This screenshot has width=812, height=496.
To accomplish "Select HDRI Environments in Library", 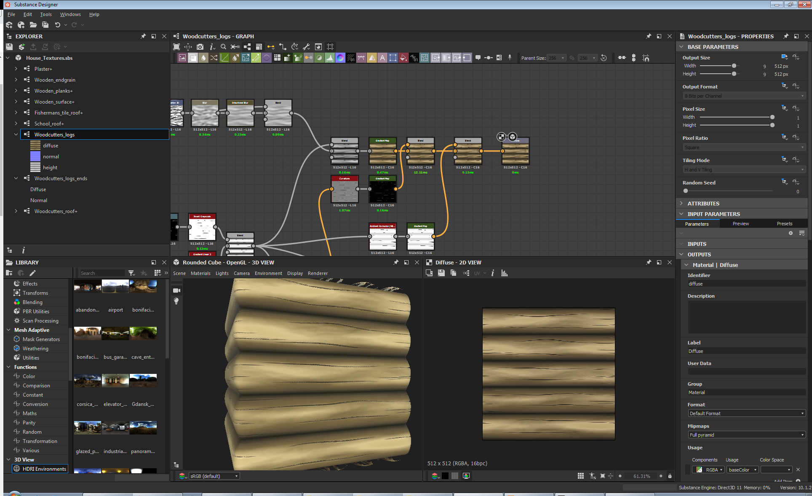I will tap(40, 469).
